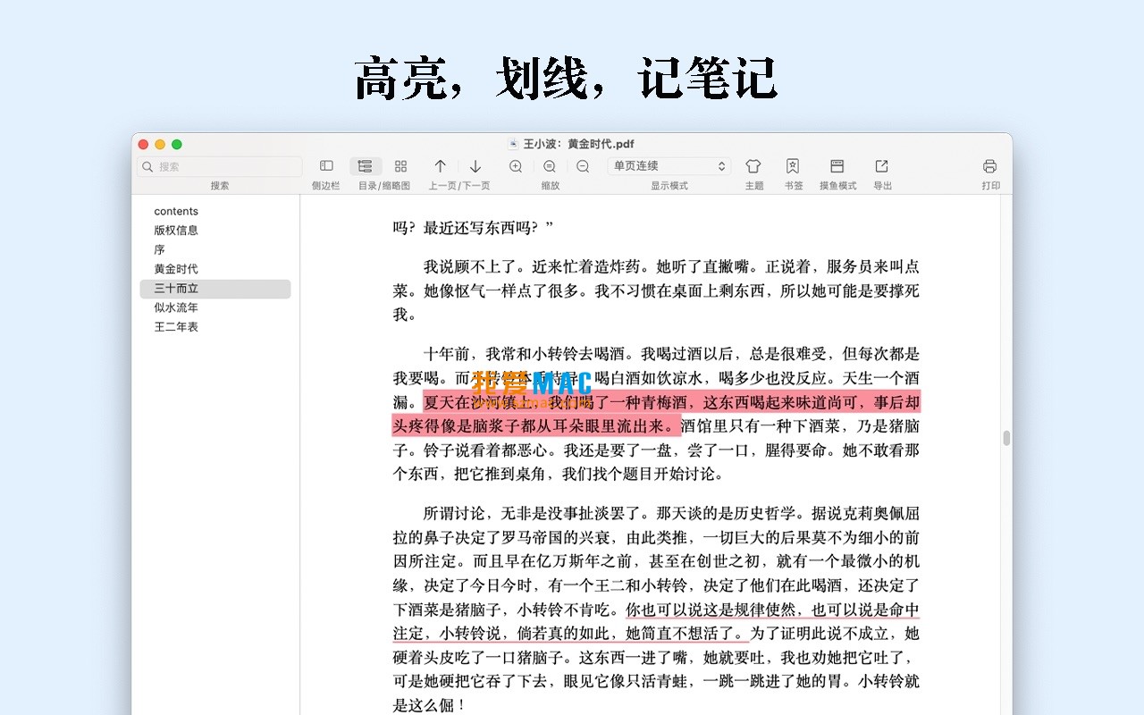Open the 书签 bookmark panel

pyautogui.click(x=793, y=165)
